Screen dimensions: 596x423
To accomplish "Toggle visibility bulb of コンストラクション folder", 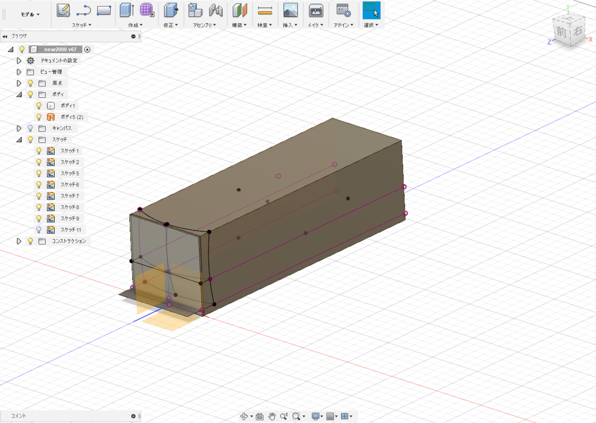I will [30, 241].
